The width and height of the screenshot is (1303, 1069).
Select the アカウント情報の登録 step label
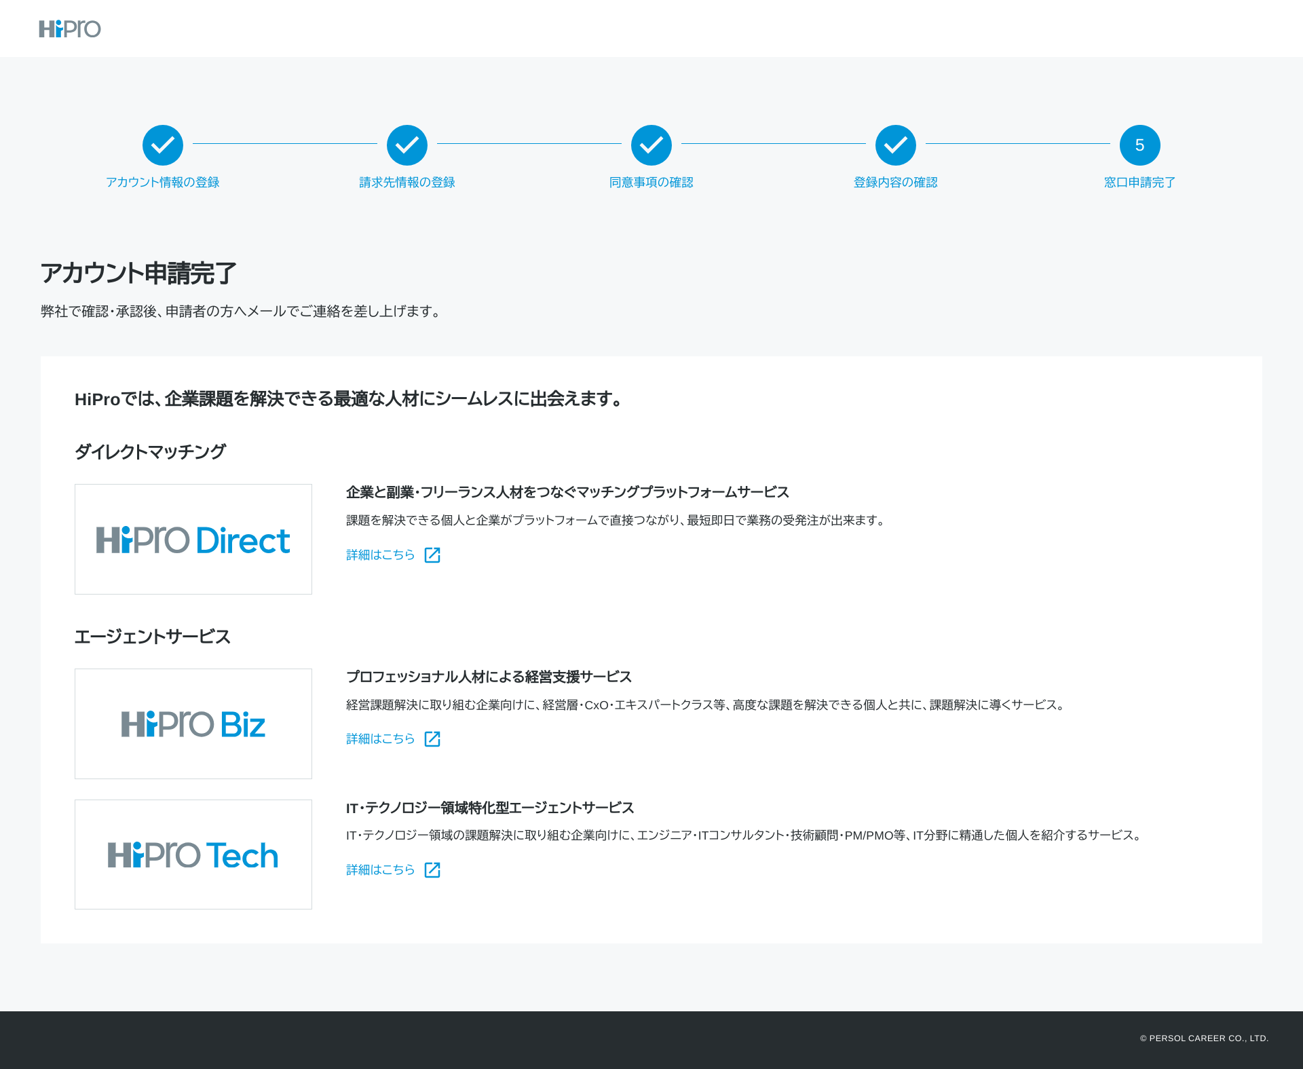pos(162,182)
